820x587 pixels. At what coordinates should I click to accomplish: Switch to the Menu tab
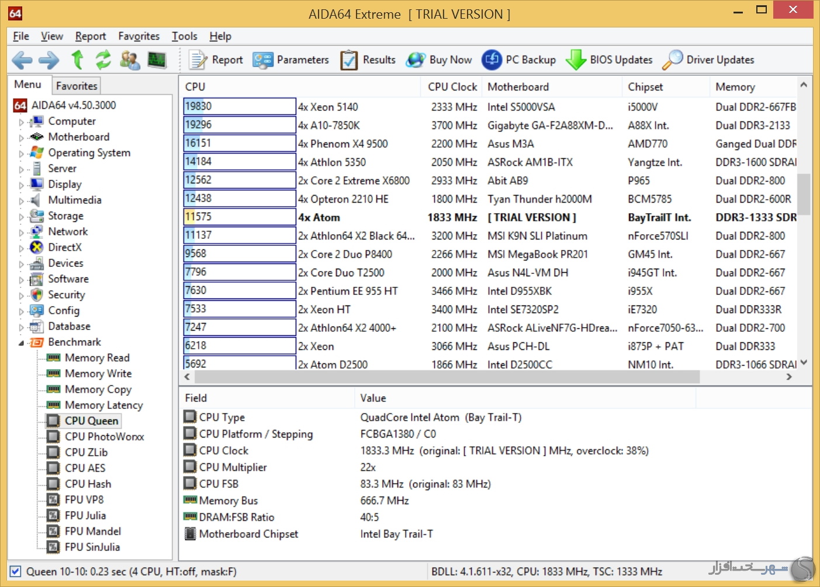click(27, 84)
